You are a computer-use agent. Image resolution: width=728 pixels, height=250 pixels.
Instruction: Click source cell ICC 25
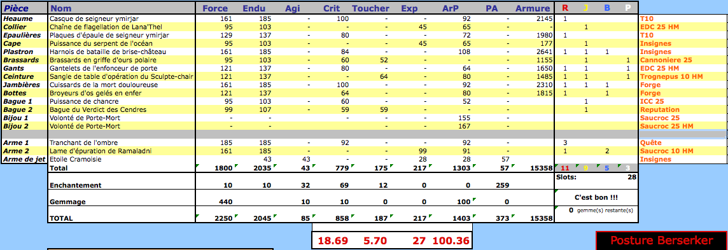[x=651, y=101]
